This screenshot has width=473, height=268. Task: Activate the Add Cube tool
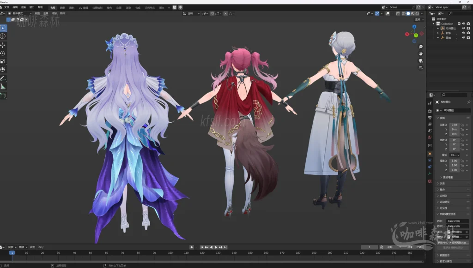3,96
